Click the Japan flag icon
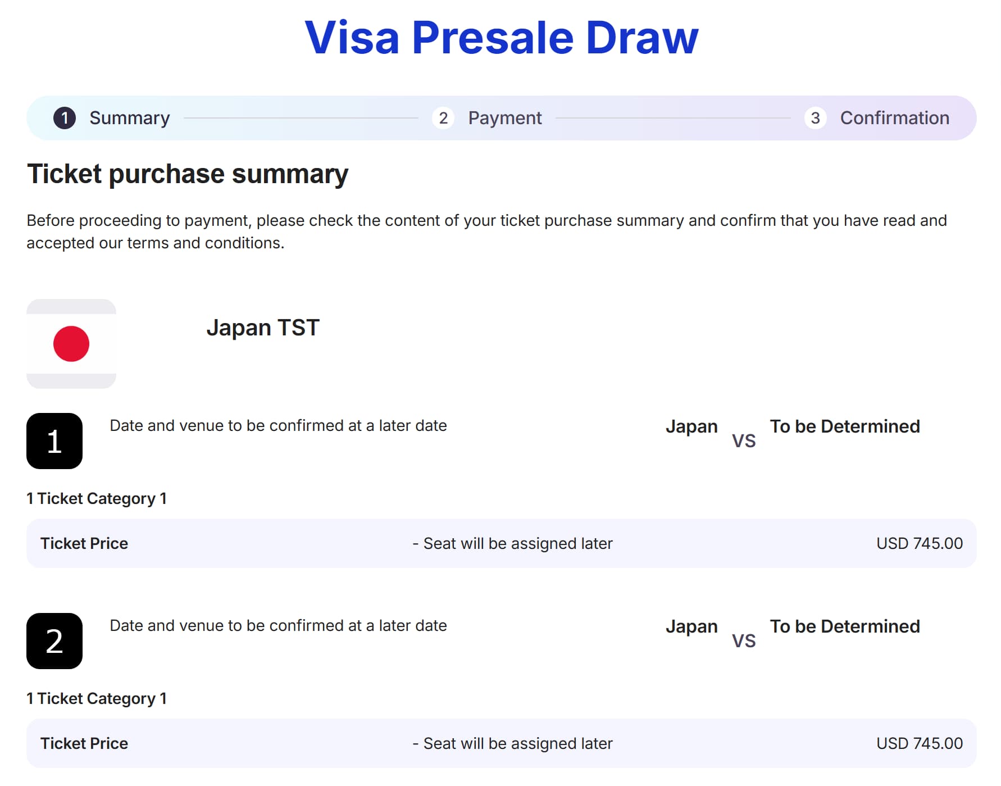The width and height of the screenshot is (1001, 786). click(x=71, y=344)
